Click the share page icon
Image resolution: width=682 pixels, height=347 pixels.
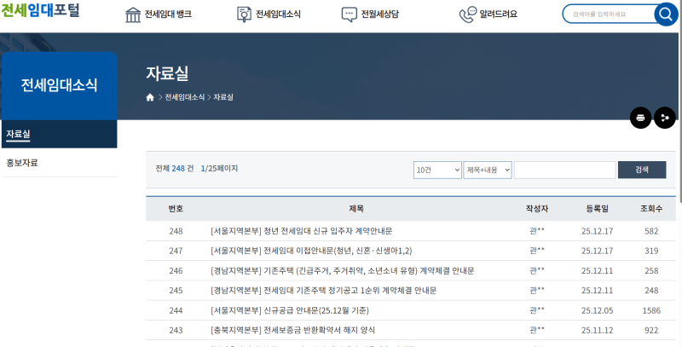point(665,118)
